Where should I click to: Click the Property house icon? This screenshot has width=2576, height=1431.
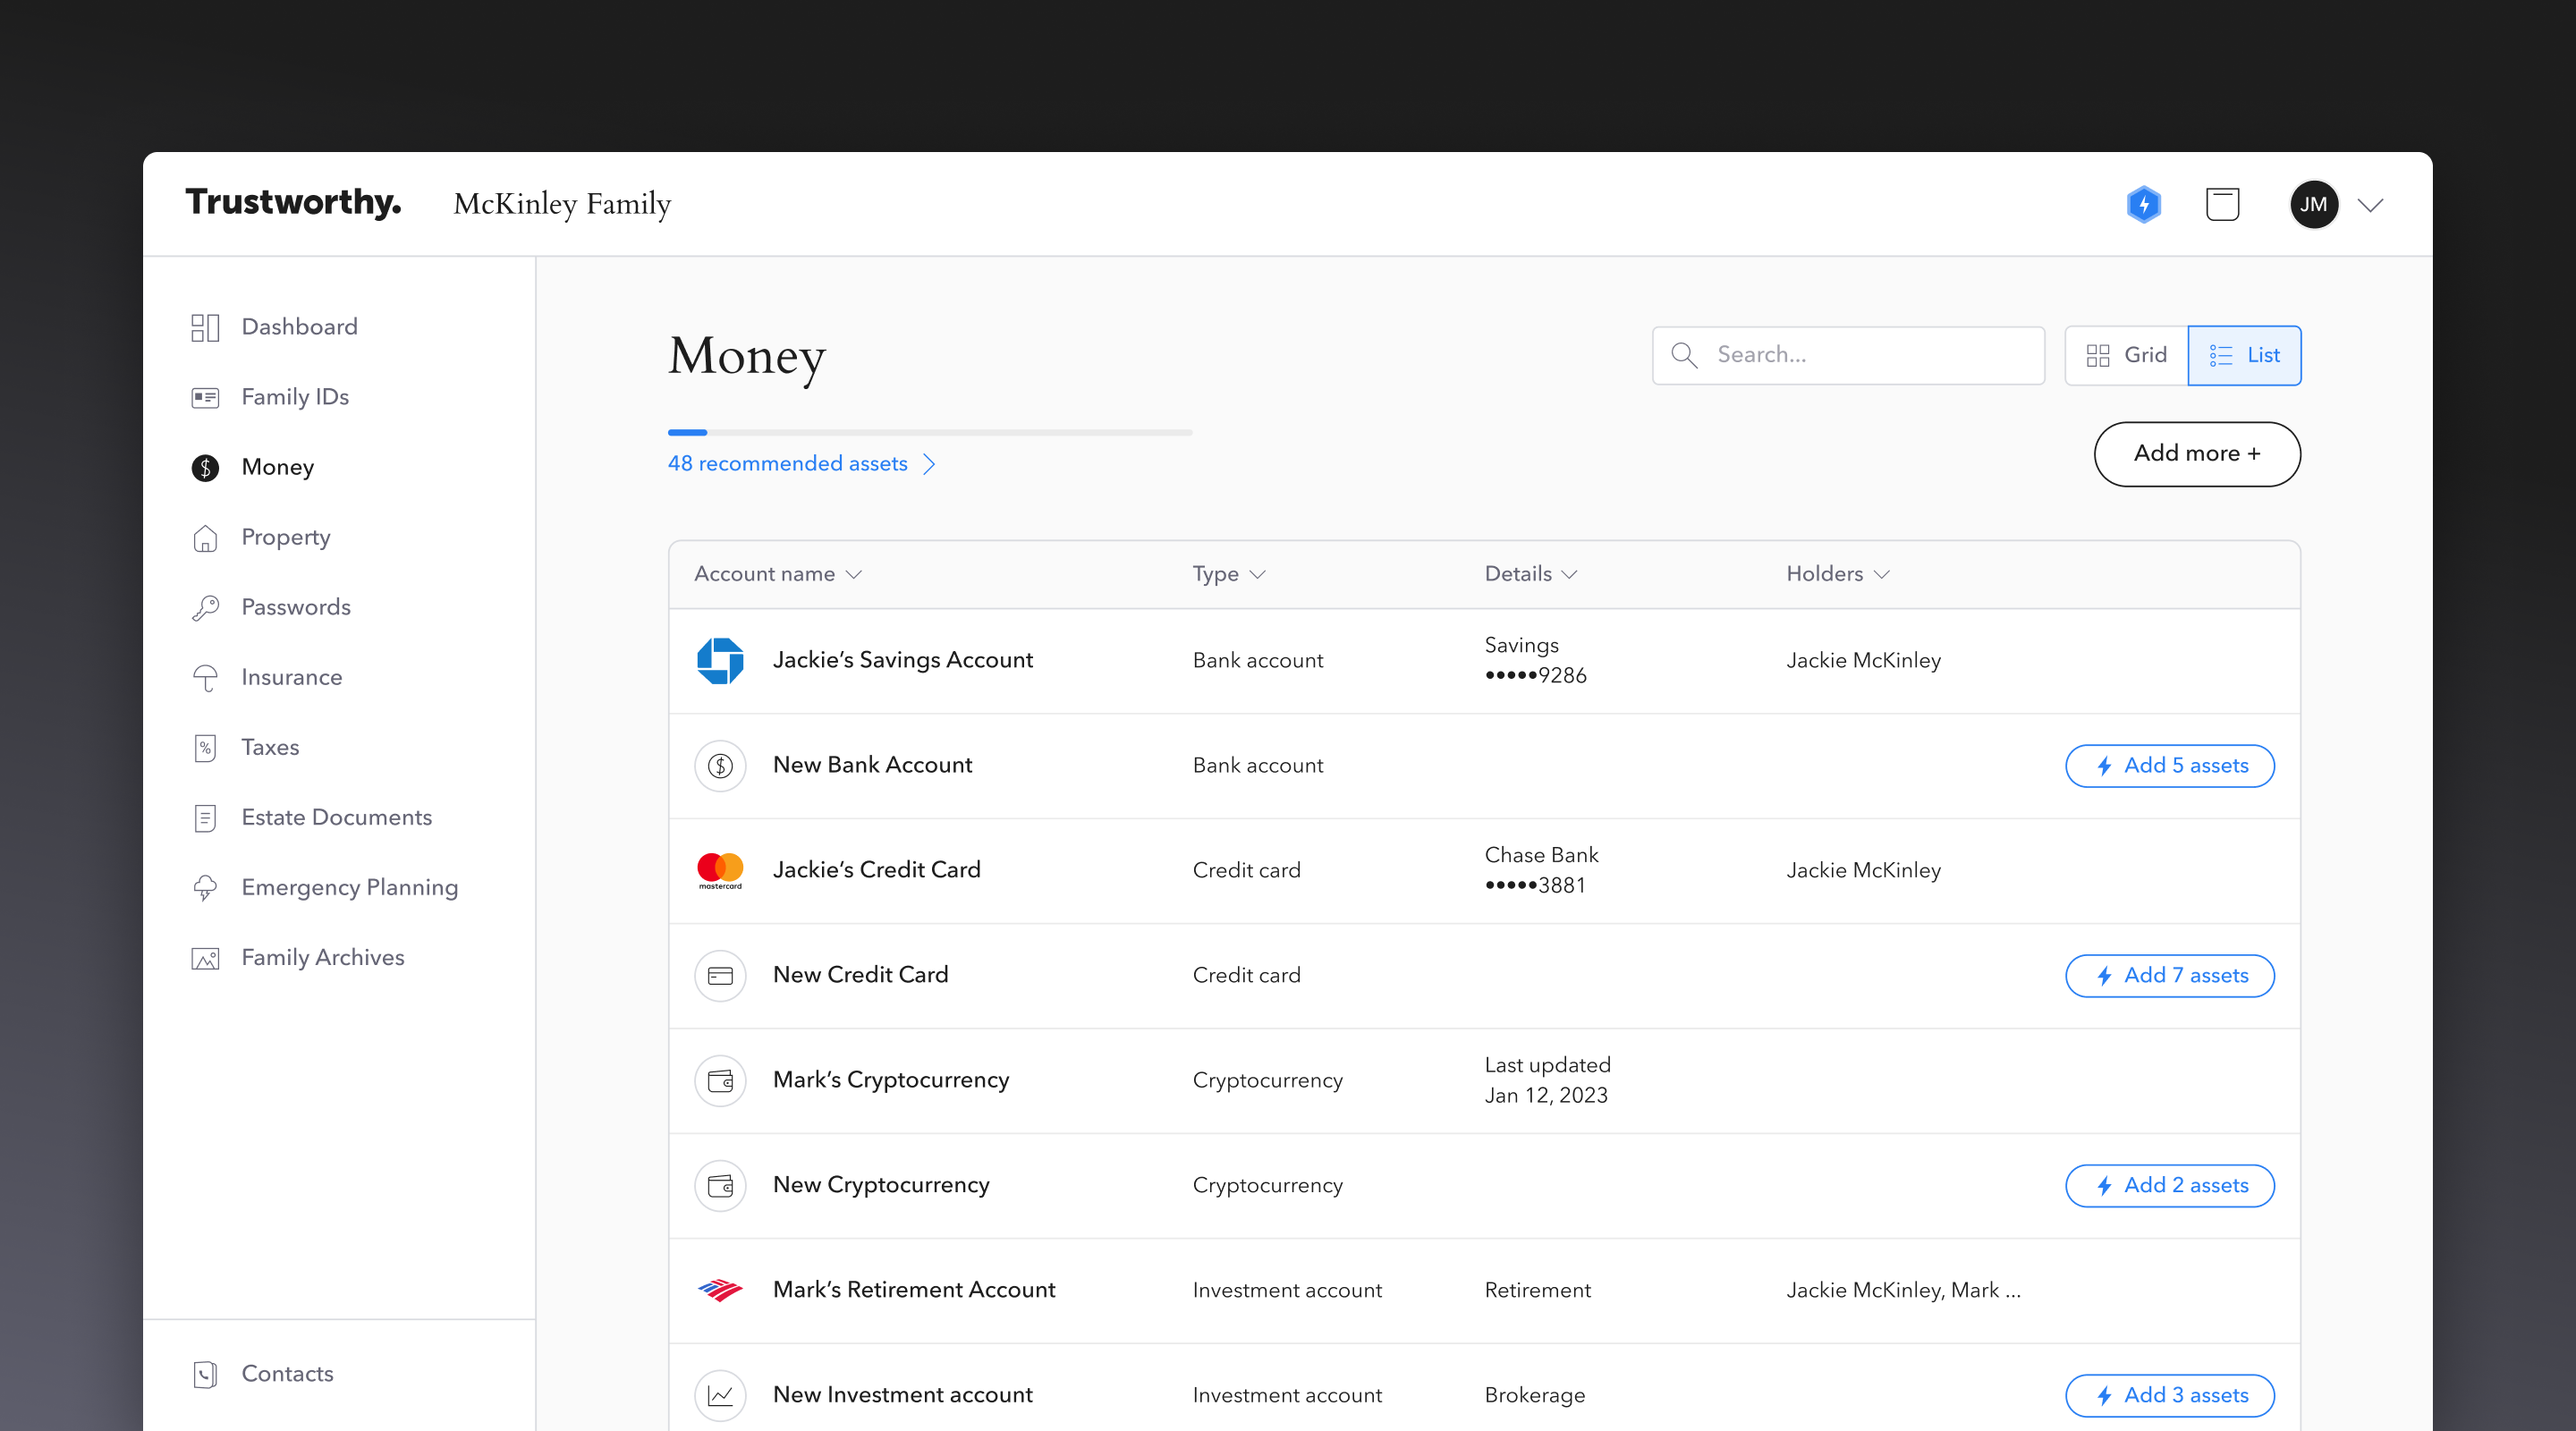(x=205, y=537)
